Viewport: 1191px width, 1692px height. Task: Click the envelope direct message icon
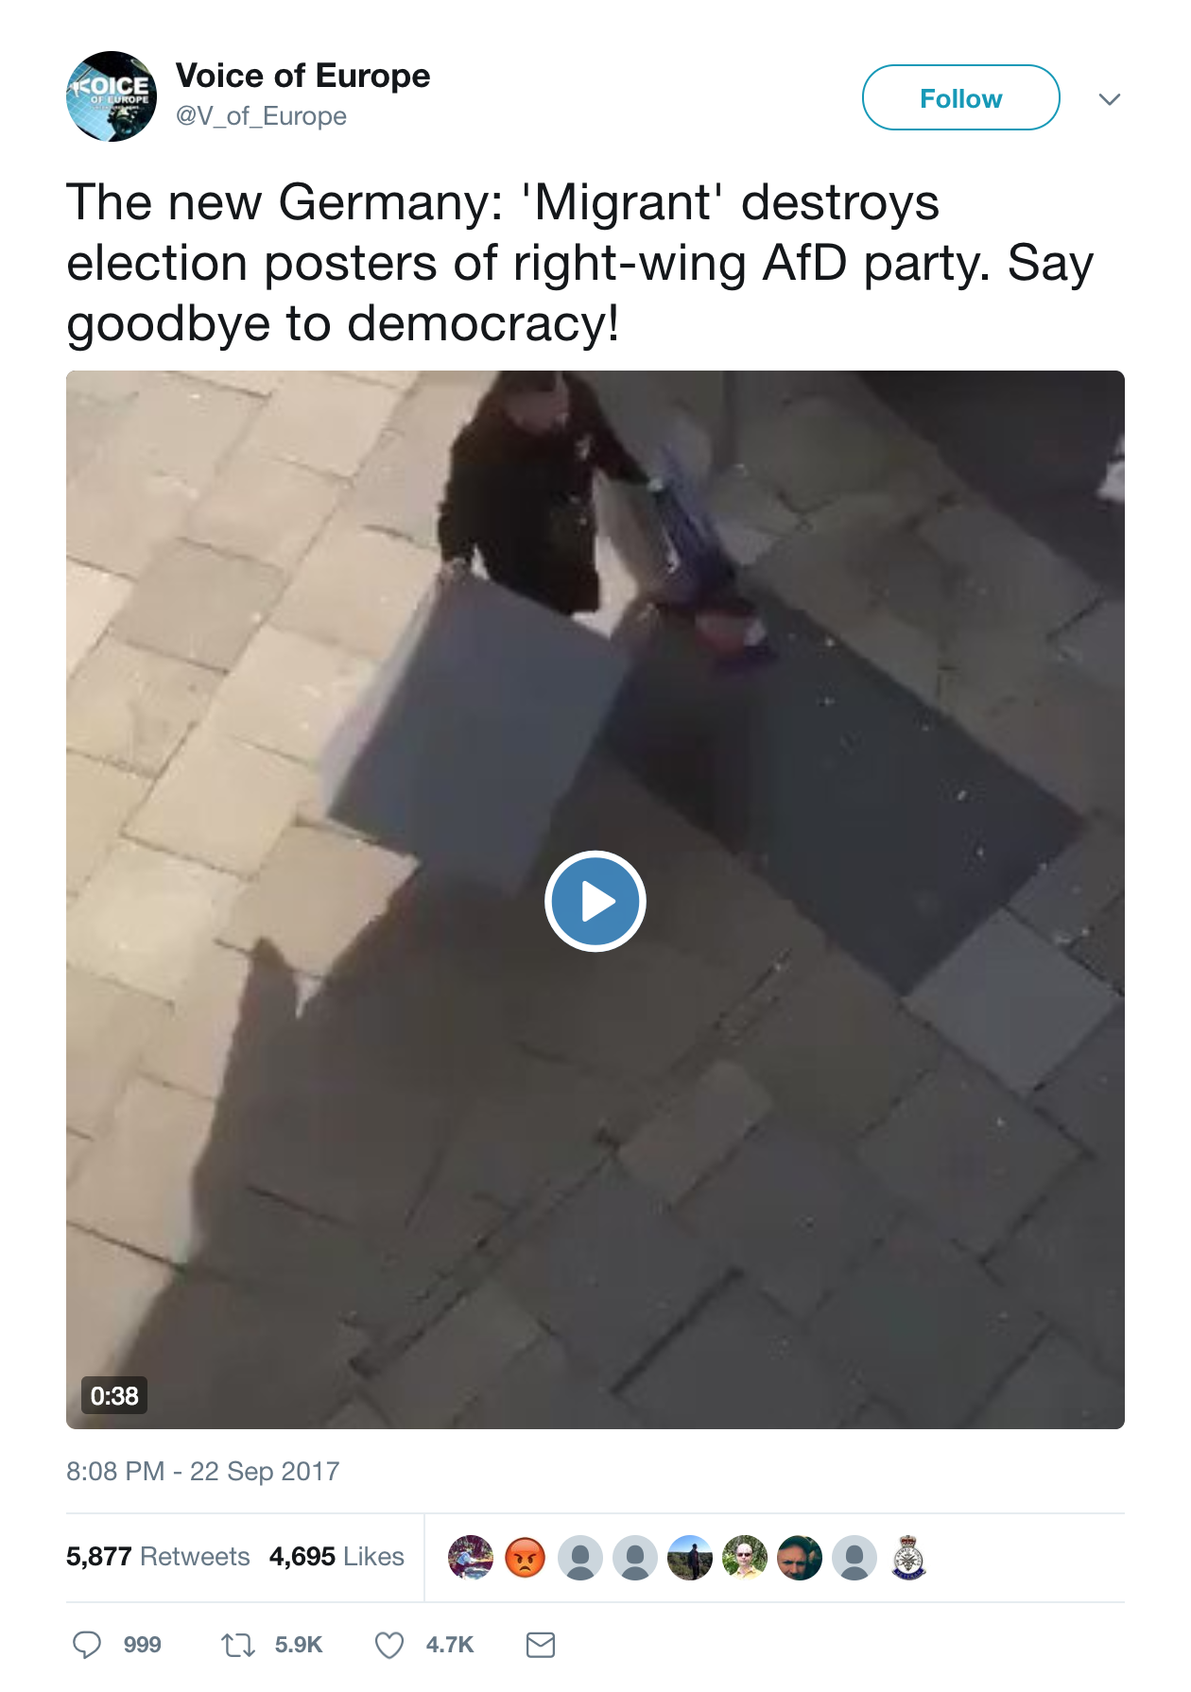tap(541, 1645)
